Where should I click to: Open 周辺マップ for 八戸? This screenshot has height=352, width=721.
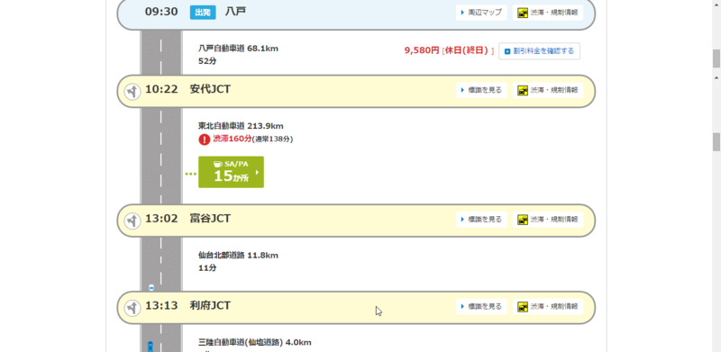(481, 13)
